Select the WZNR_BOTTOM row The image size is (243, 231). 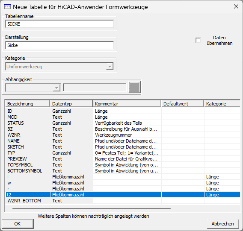pyautogui.click(x=123, y=201)
